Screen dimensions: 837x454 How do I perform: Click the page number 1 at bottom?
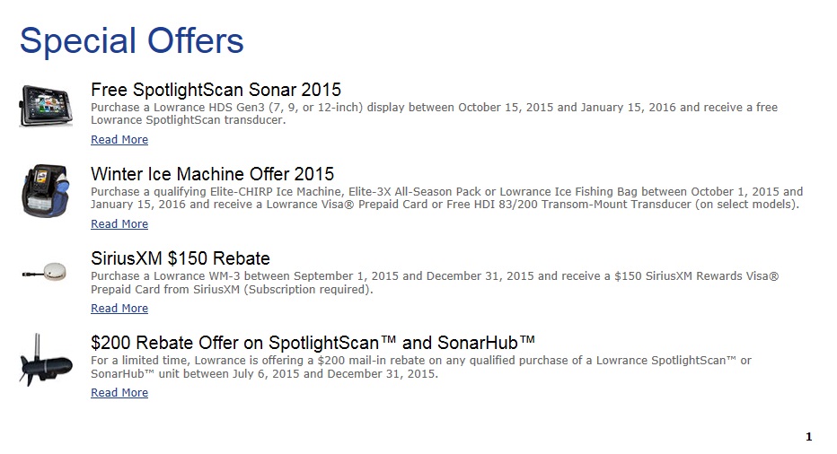coord(808,436)
